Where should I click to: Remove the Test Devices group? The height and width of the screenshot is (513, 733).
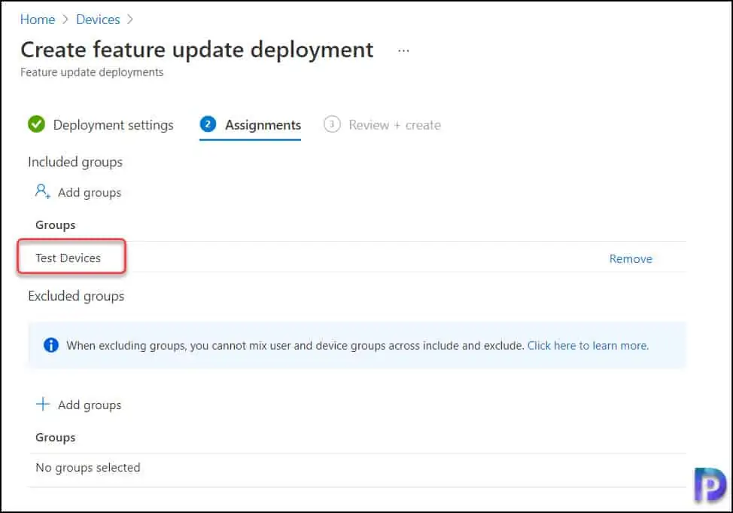coord(630,259)
